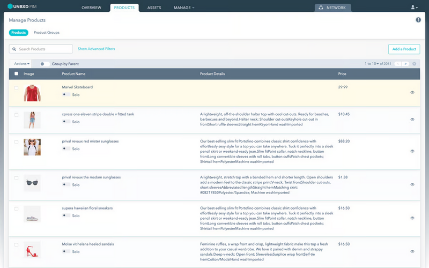Screen dimensions: 429x268
Task: Open the user account dropdown
Action: tap(414, 8)
